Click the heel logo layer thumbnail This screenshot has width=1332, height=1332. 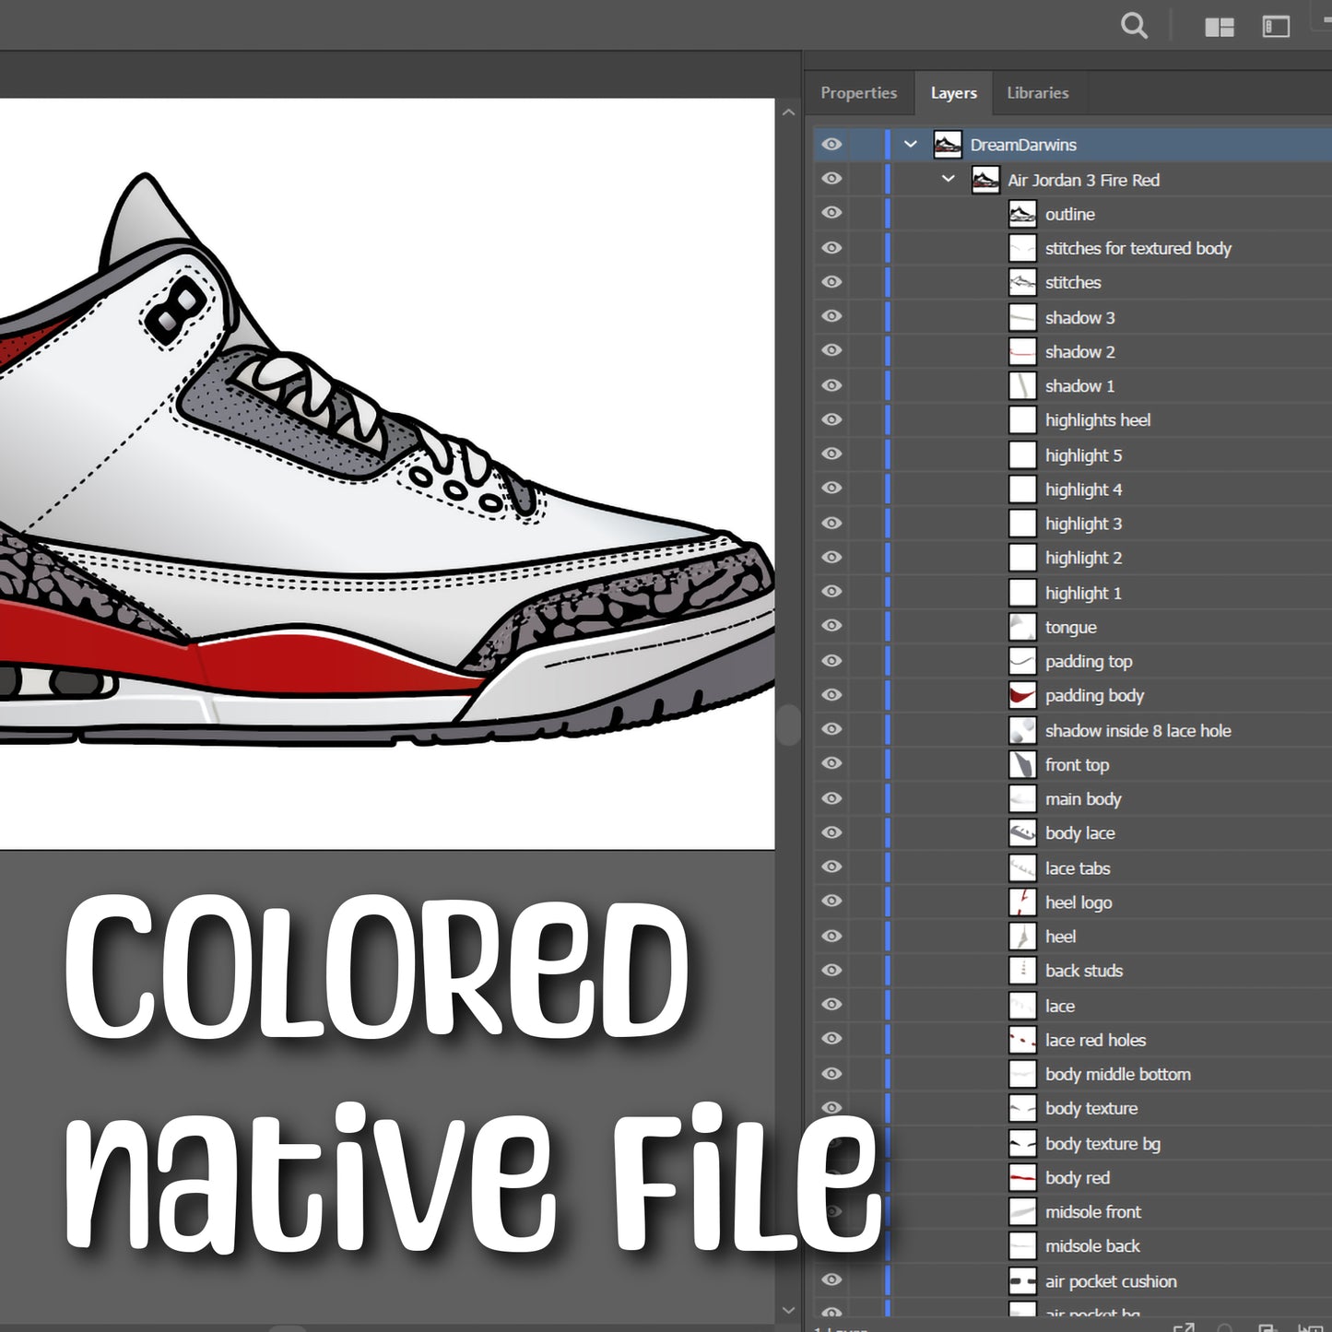(x=1022, y=902)
